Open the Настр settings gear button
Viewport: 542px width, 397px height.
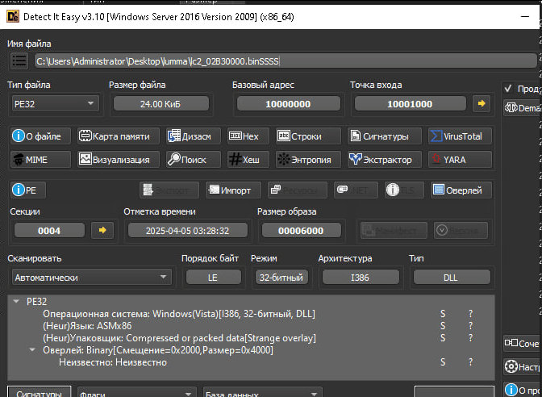point(522,366)
